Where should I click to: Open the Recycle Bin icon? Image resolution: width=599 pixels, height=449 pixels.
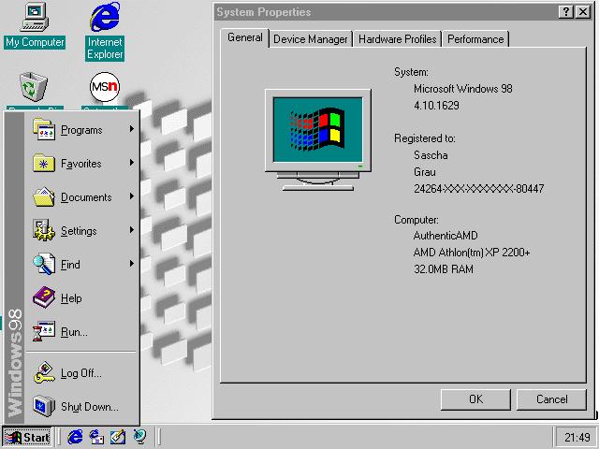(x=34, y=87)
